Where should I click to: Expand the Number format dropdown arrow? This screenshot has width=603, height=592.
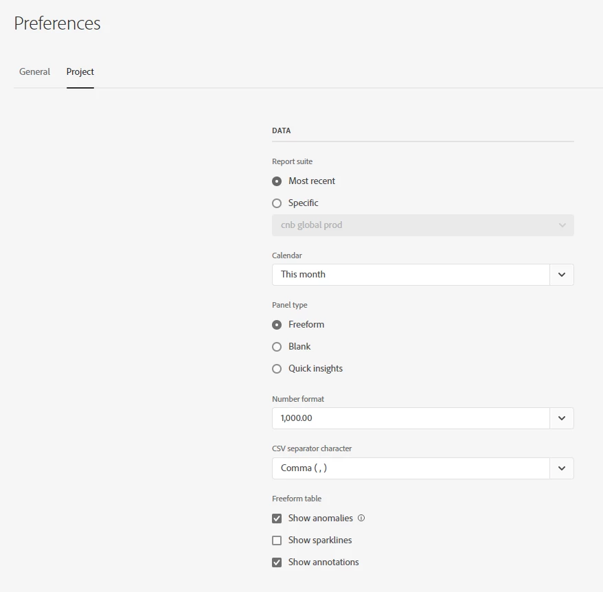(562, 418)
